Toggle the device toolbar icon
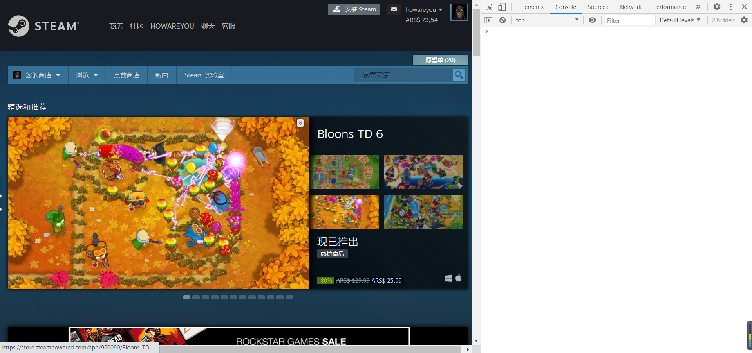Screen dimensions: 752x353 pos(502,7)
